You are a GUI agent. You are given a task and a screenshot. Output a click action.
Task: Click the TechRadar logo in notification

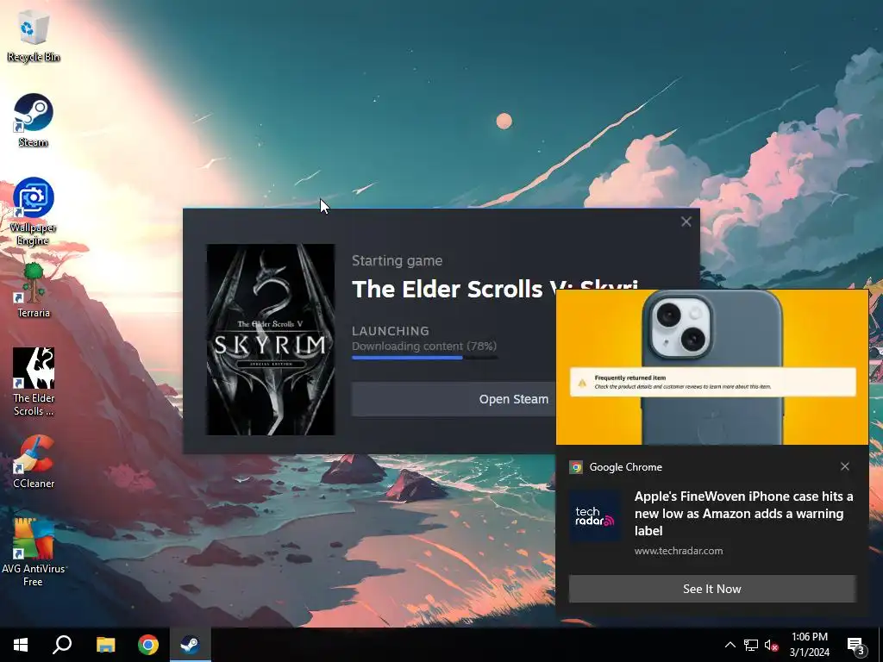tap(595, 515)
